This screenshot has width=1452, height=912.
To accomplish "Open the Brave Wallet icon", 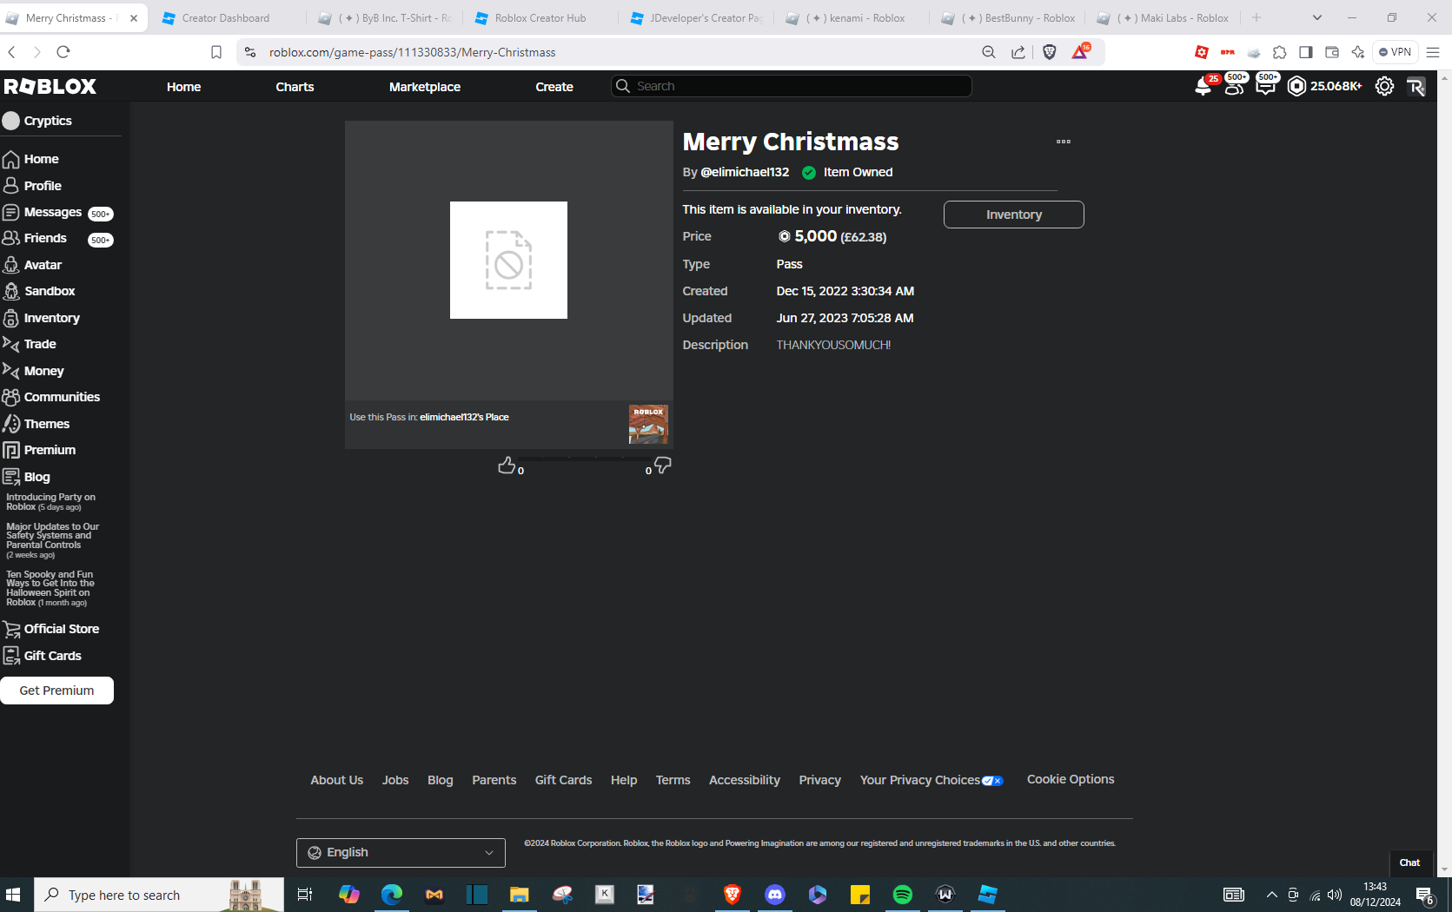I will [x=1332, y=52].
